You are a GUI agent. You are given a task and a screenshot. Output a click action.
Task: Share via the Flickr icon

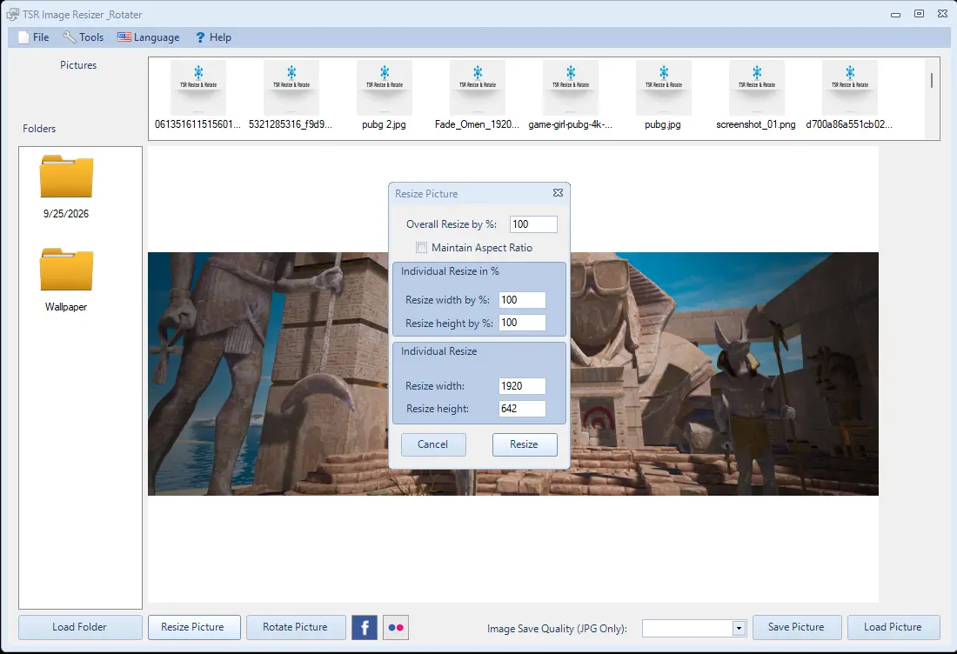pyautogui.click(x=396, y=628)
